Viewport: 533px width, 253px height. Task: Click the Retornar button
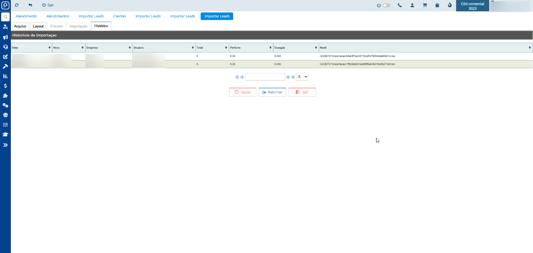(x=272, y=92)
